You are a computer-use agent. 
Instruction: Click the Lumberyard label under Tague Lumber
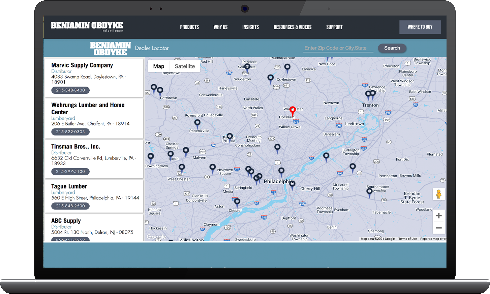coord(63,193)
